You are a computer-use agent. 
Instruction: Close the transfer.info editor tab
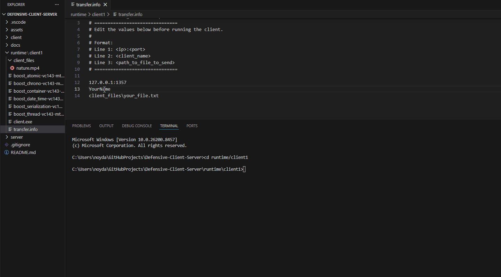(x=105, y=5)
